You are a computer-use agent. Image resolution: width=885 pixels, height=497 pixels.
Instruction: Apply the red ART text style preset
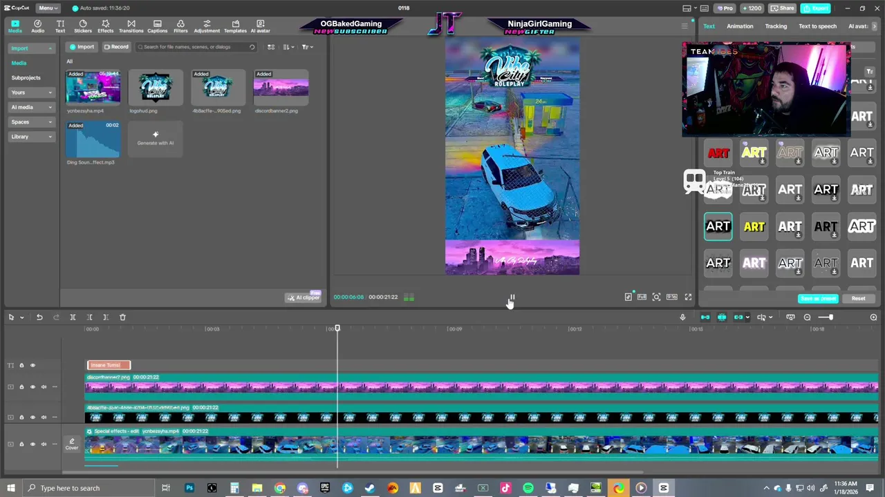(x=718, y=153)
